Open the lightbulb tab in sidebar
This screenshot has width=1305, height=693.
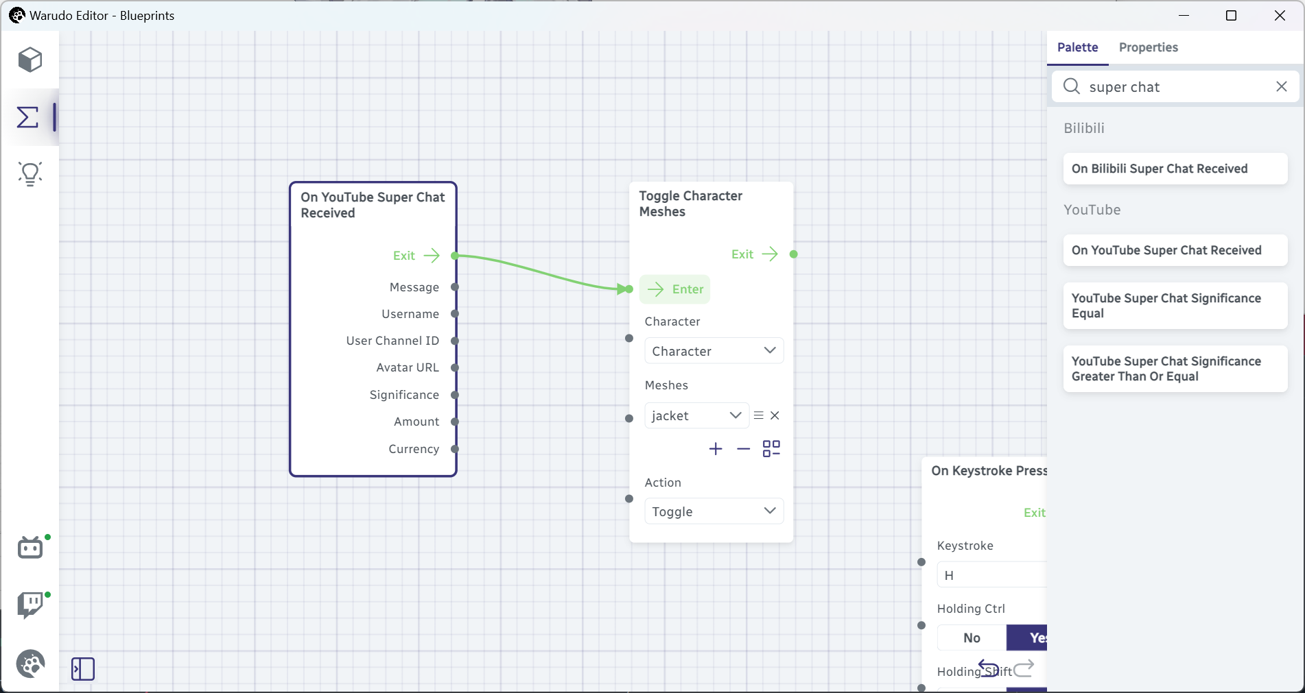(x=30, y=174)
